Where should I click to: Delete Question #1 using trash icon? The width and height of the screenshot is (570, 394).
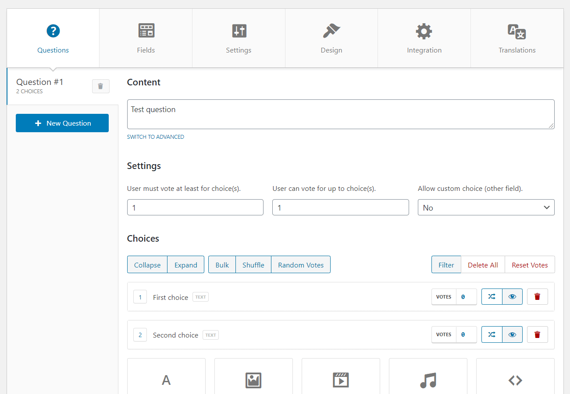(x=100, y=86)
